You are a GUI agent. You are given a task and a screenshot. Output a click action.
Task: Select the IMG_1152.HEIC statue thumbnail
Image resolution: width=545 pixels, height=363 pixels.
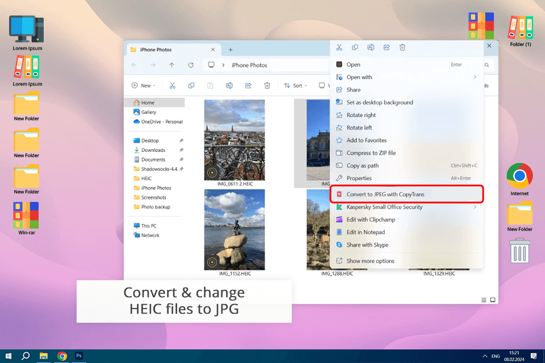click(x=234, y=230)
